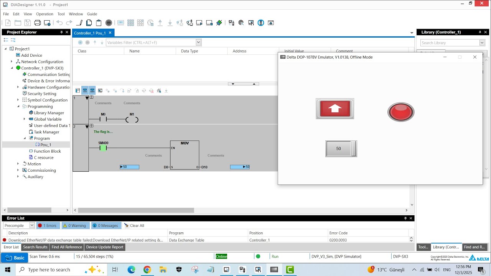Expand the Motion tree node

pyautogui.click(x=18, y=164)
